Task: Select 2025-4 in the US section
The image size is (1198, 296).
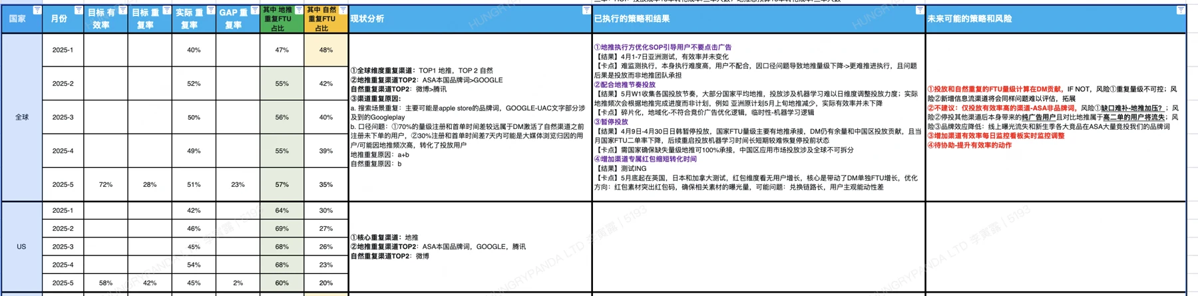Action: click(63, 265)
